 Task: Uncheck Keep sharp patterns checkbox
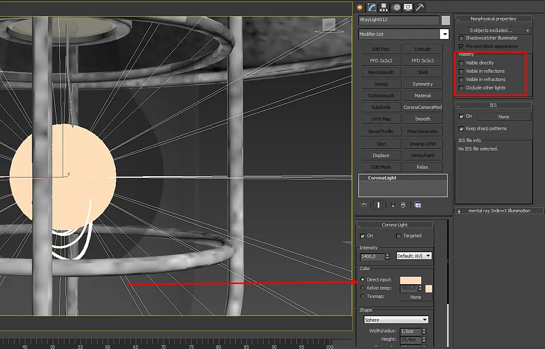[x=461, y=129]
